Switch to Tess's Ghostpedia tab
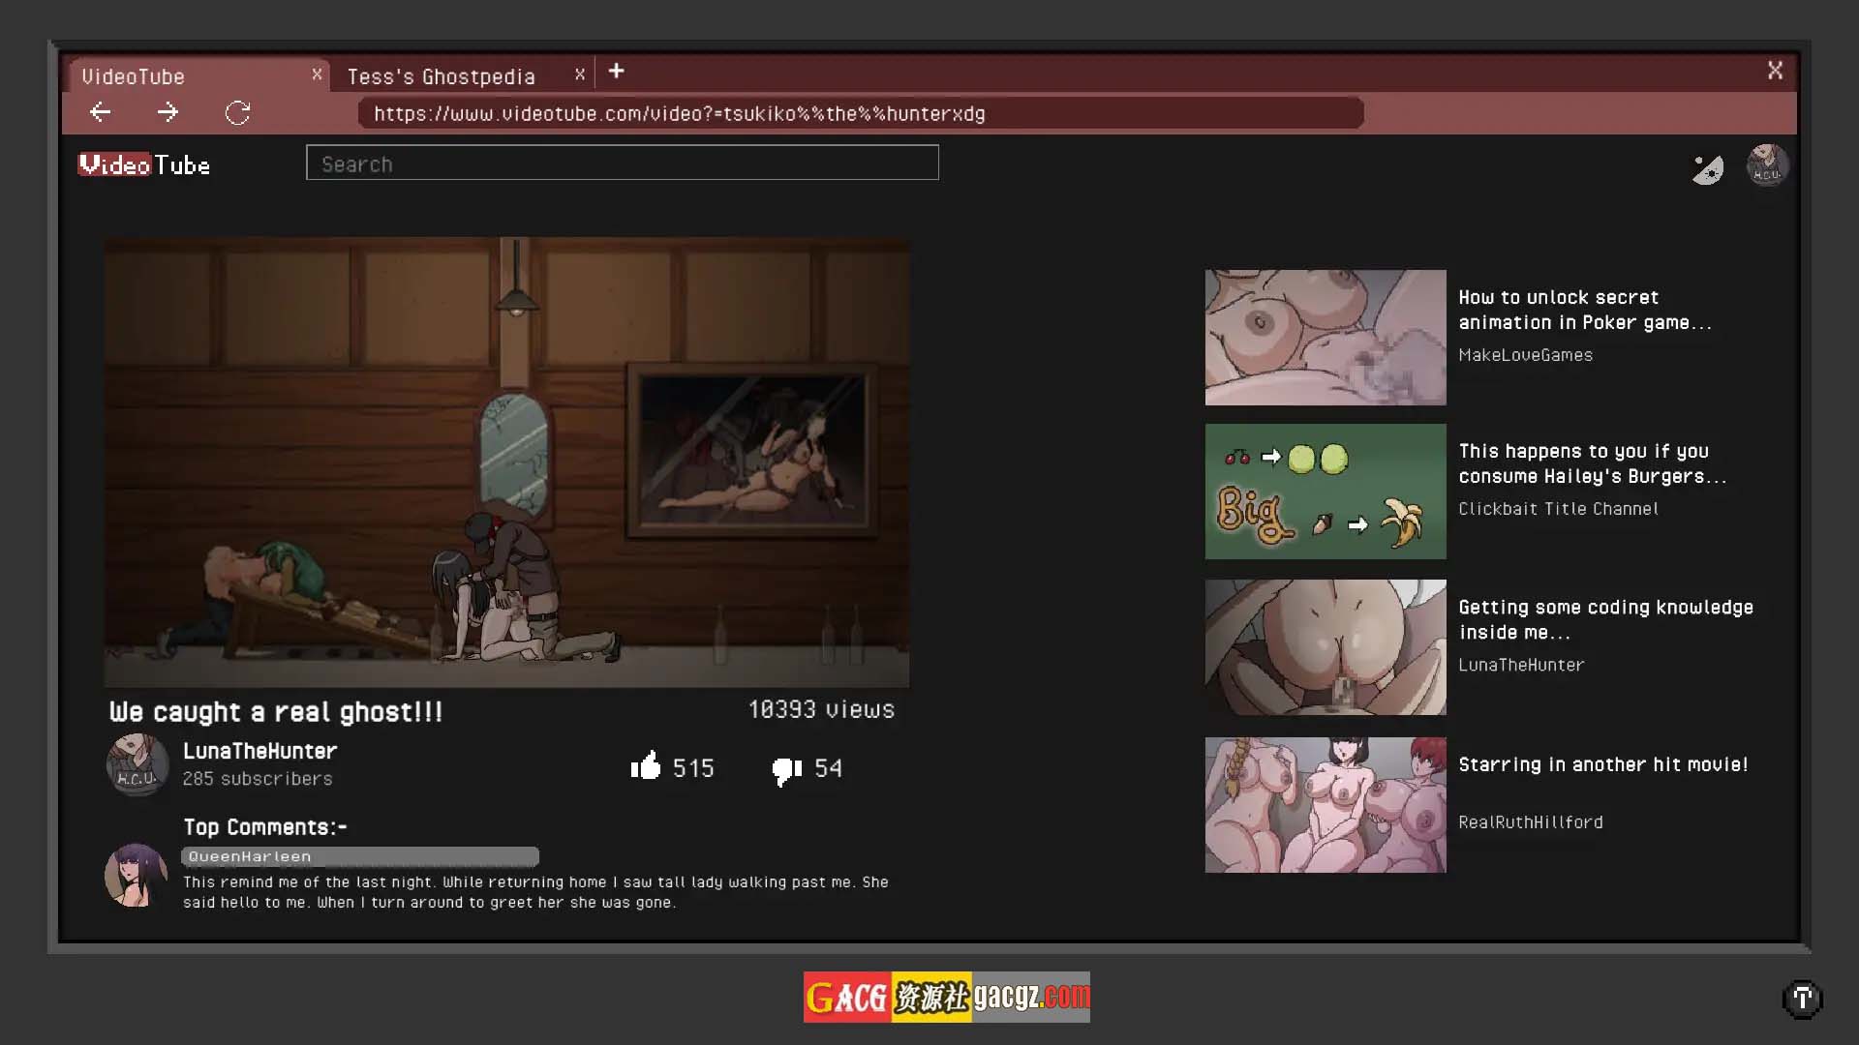 pyautogui.click(x=441, y=76)
